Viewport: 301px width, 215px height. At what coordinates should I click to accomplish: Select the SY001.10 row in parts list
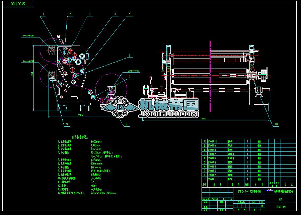[x=212, y=141]
